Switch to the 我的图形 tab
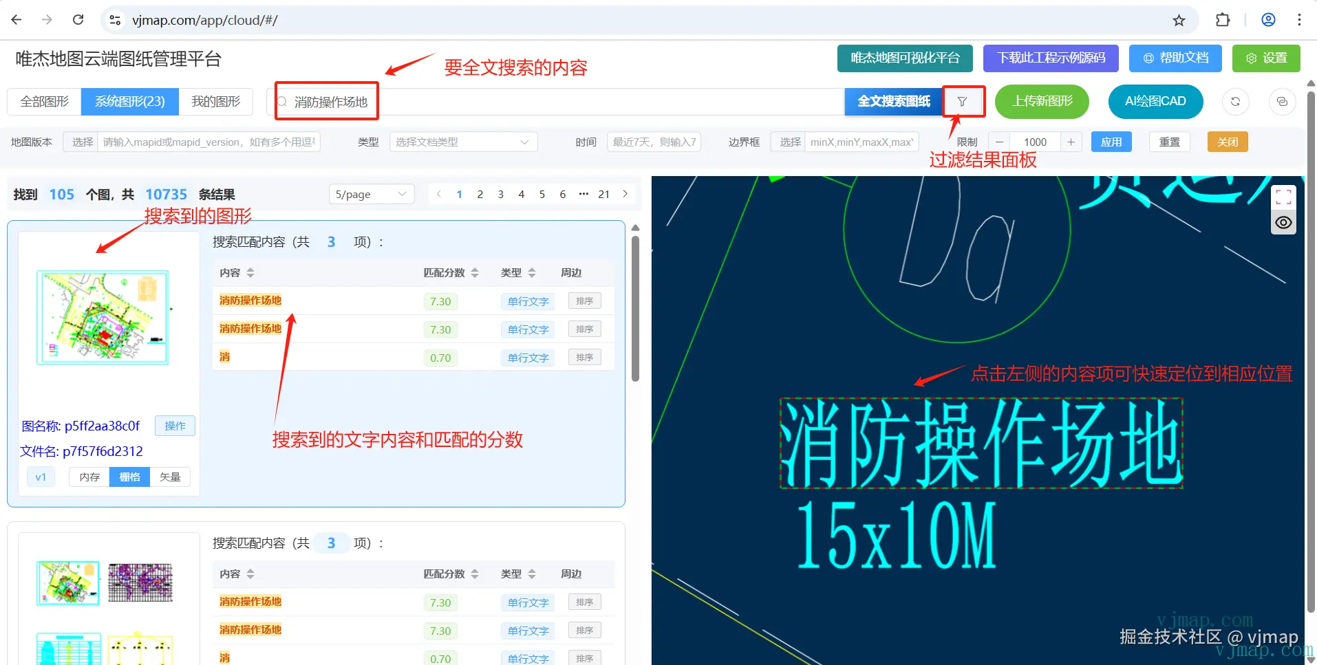This screenshot has height=665, width=1317. pyautogui.click(x=215, y=102)
